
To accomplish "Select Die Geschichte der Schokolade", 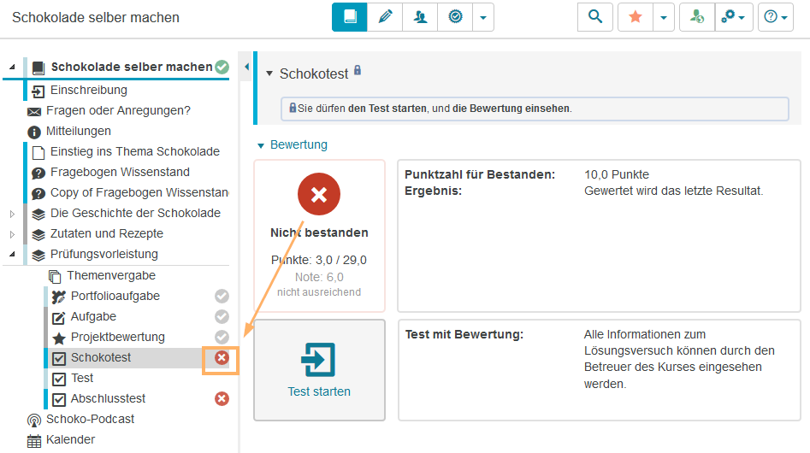I will coord(135,213).
